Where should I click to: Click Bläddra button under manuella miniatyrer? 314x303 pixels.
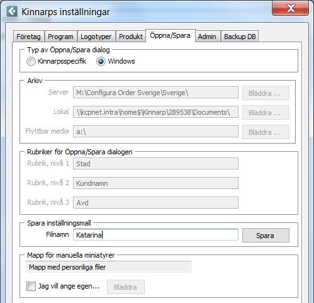(x=126, y=287)
